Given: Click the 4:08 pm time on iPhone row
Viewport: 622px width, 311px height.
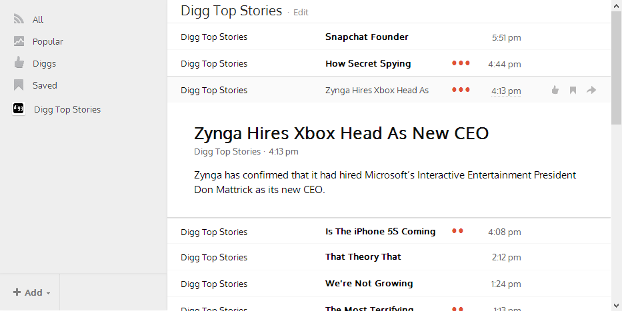Looking at the screenshot, I should pyautogui.click(x=505, y=232).
